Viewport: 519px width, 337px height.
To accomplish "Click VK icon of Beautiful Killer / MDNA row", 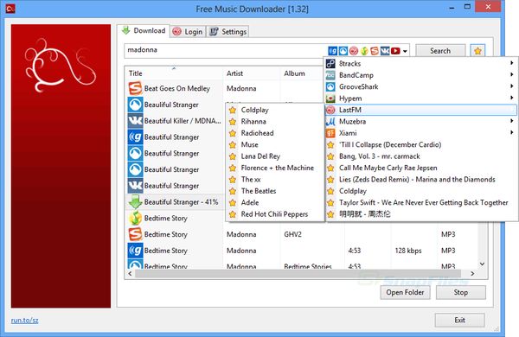I will coord(135,121).
